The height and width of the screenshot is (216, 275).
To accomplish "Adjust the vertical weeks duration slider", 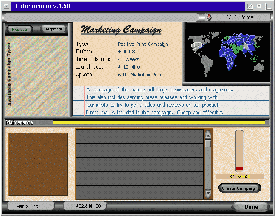I will (239, 151).
